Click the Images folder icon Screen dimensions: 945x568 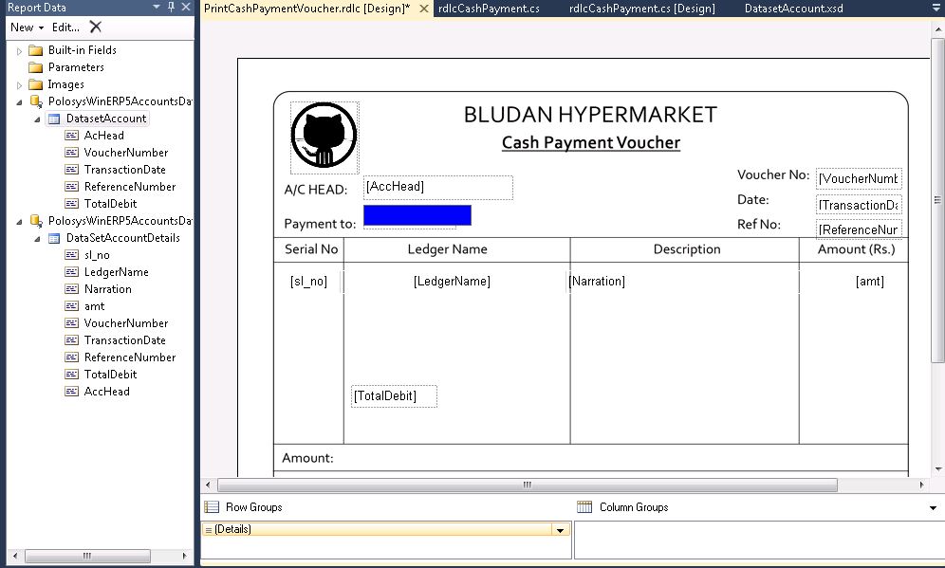[x=36, y=84]
